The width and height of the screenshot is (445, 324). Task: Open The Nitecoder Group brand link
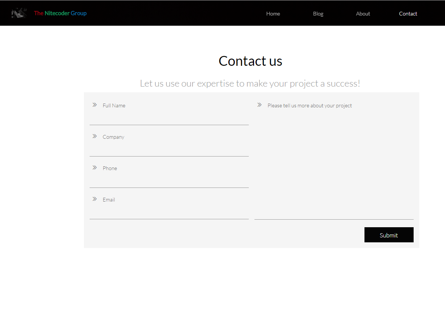point(60,13)
